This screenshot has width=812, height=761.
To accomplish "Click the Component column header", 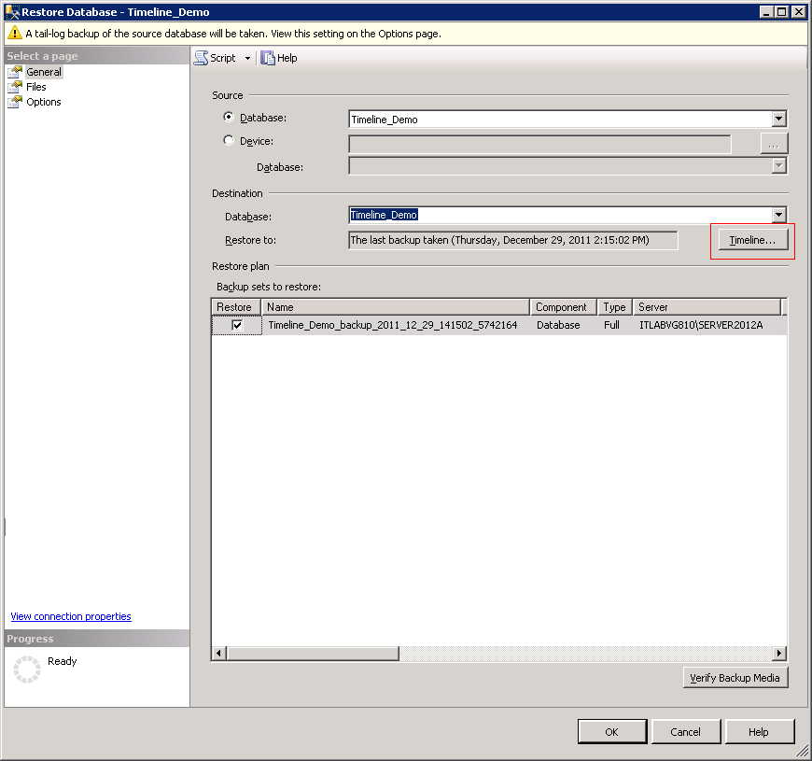I will coord(562,306).
